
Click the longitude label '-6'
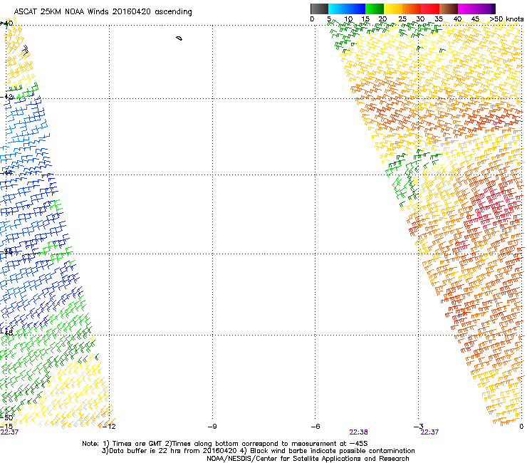(315, 427)
